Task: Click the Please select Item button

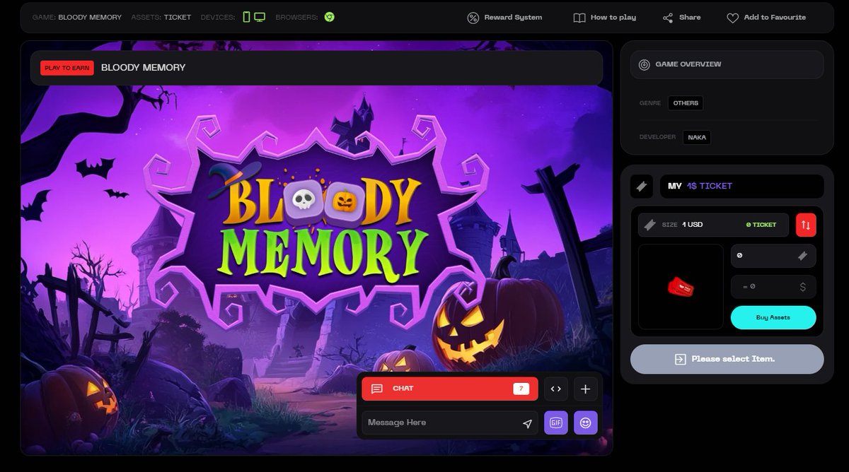Action: [727, 359]
